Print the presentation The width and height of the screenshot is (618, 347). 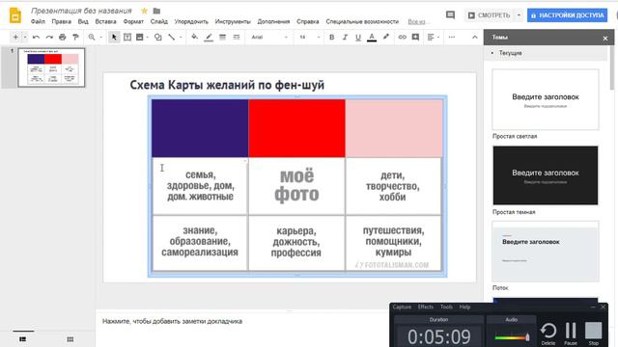tap(62, 37)
